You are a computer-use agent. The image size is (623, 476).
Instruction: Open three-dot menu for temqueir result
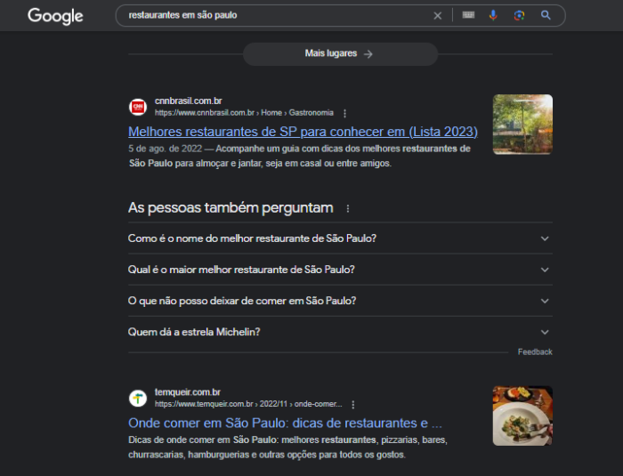click(x=353, y=405)
